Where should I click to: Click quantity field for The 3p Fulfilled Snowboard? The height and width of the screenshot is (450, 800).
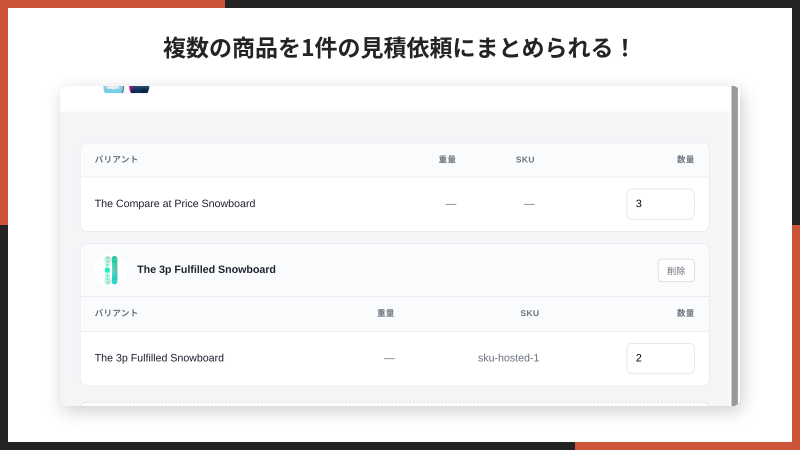pos(660,358)
